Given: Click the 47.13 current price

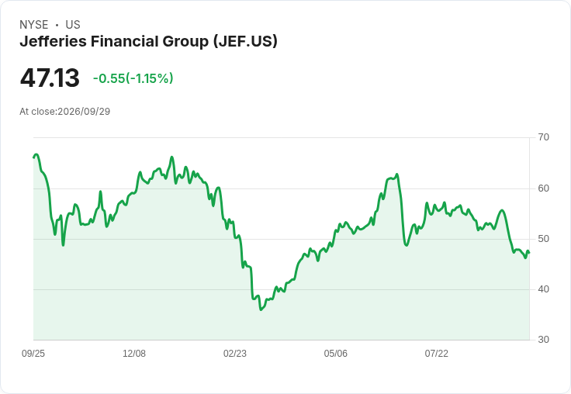Looking at the screenshot, I should coord(50,78).
